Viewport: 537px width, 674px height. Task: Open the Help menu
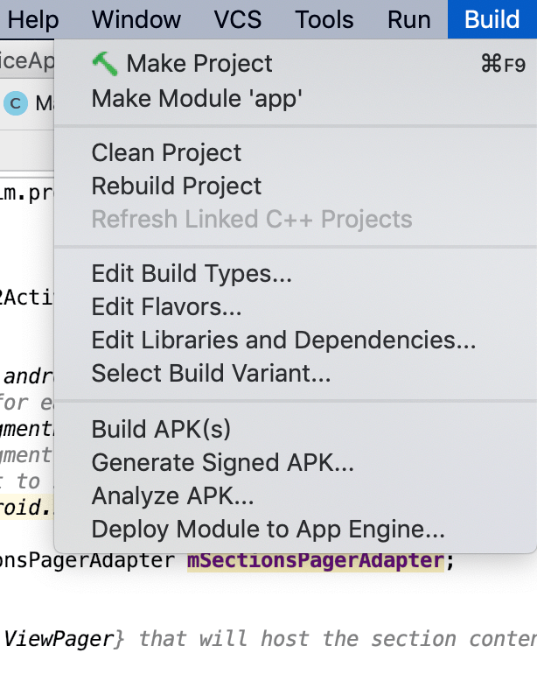(x=33, y=19)
